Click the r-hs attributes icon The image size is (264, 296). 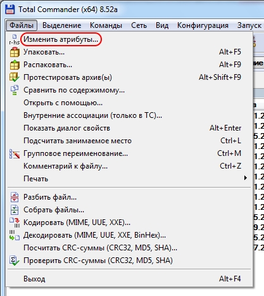[x=15, y=39]
